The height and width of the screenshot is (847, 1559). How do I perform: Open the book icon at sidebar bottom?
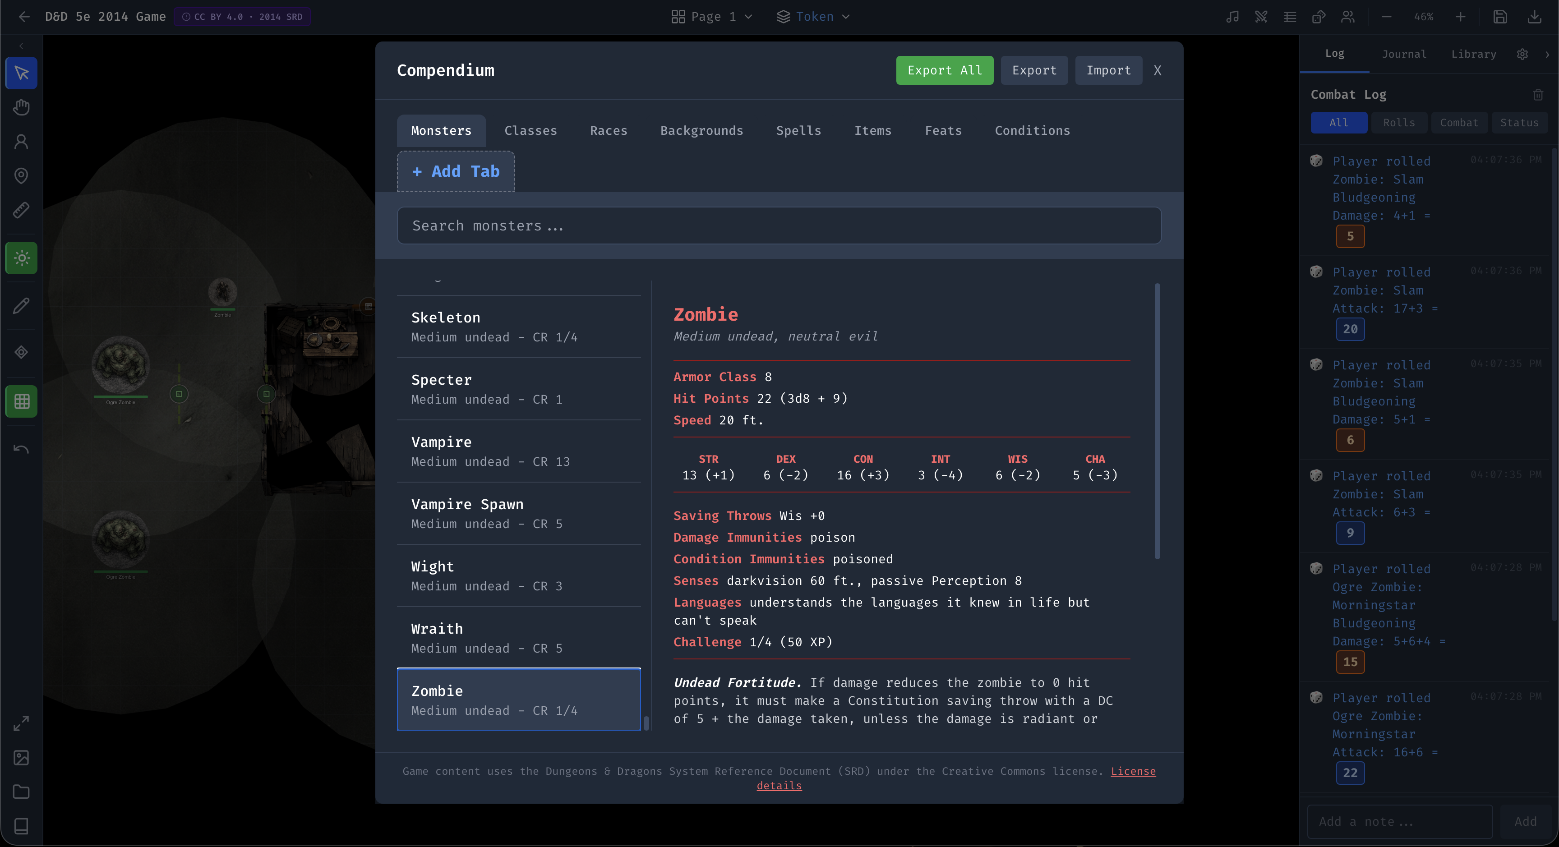22,826
